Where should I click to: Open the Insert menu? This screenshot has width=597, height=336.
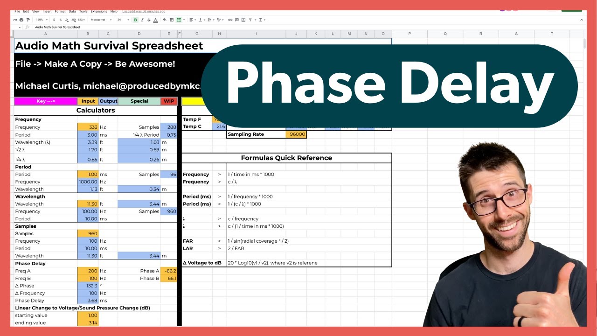(x=47, y=11)
